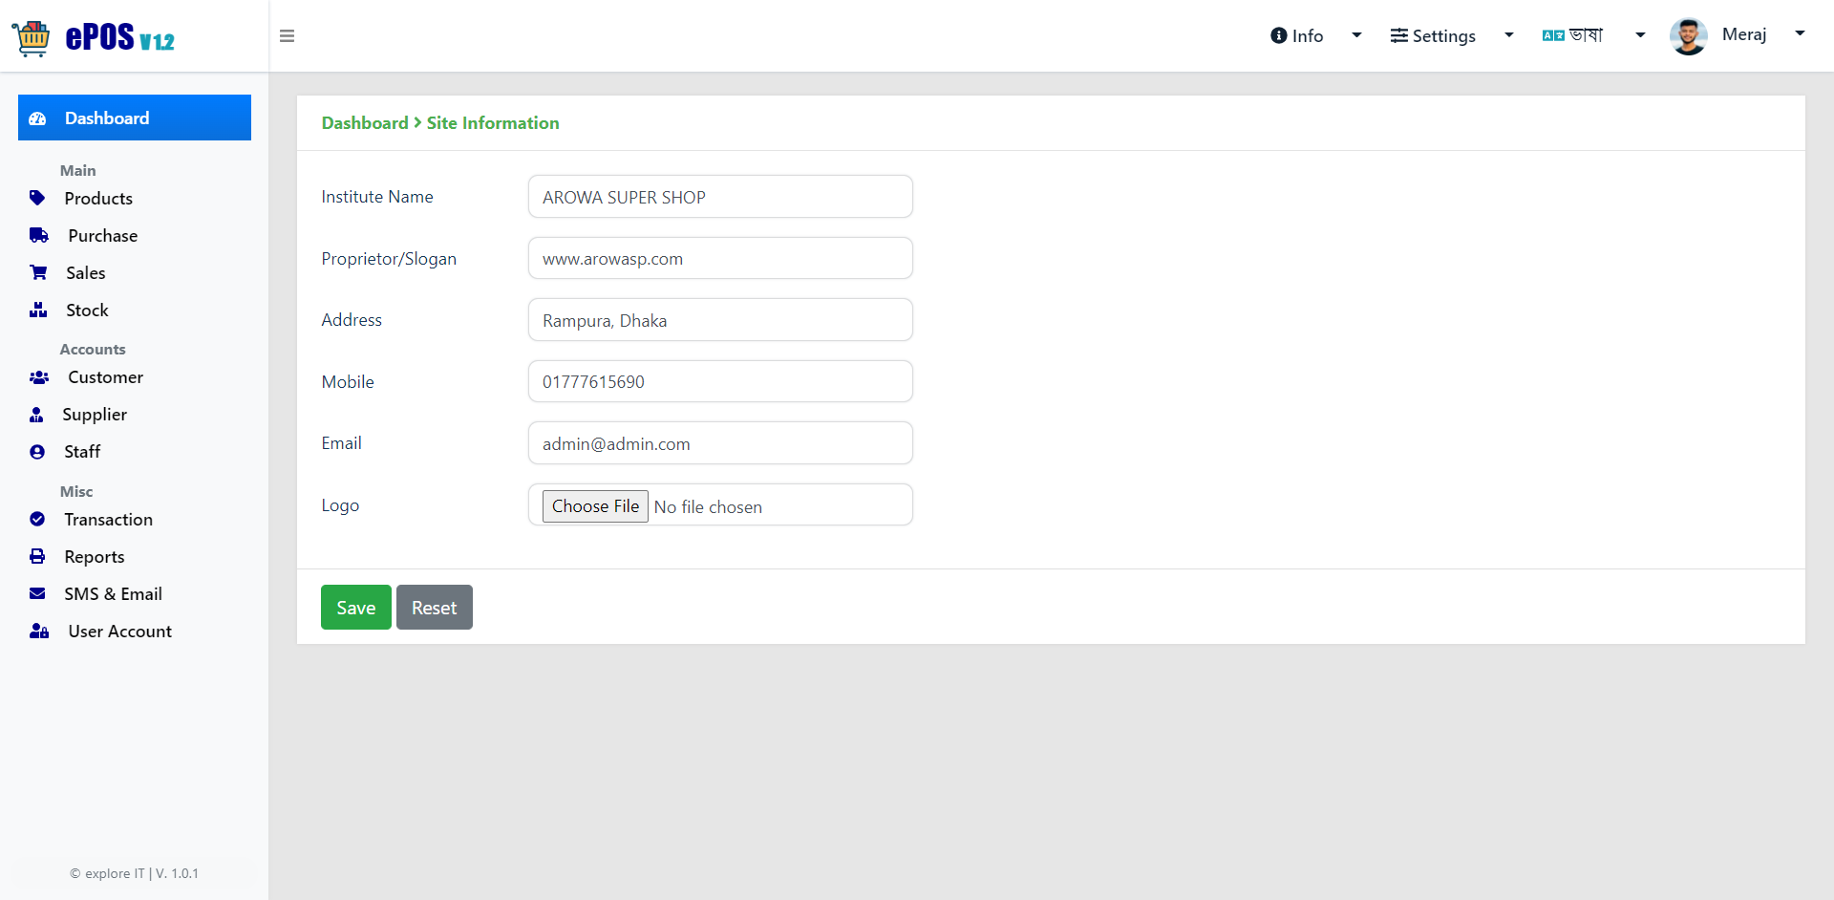Focus the Institute Name input field
Image resolution: width=1834 pixels, height=900 pixels.
coord(720,197)
